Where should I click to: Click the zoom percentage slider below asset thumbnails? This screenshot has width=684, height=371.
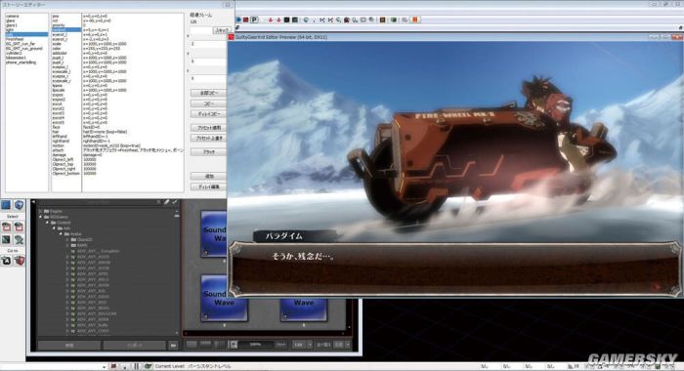coord(256,345)
